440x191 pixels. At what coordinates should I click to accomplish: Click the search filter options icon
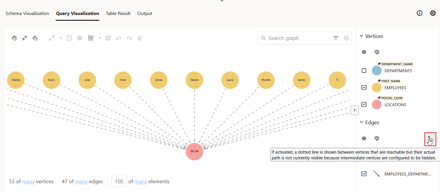(x=336, y=38)
